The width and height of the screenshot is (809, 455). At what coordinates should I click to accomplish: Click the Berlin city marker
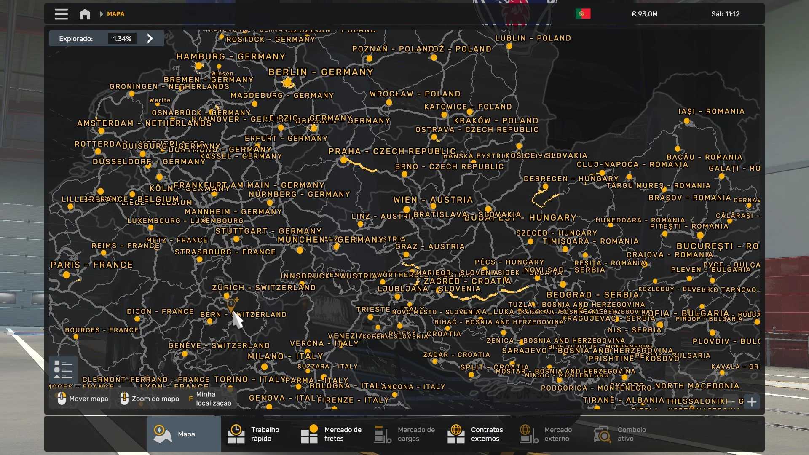(x=288, y=83)
